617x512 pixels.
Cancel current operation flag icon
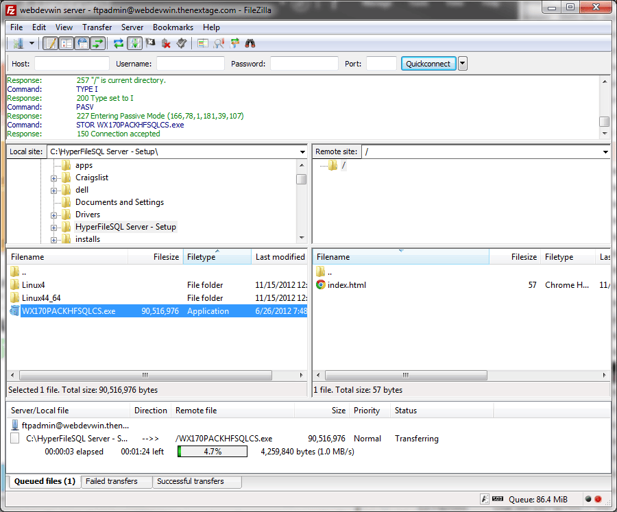coord(150,43)
